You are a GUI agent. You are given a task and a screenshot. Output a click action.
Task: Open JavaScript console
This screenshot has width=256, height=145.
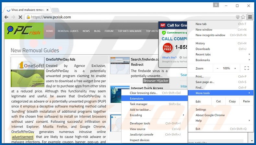[x=155, y=134]
